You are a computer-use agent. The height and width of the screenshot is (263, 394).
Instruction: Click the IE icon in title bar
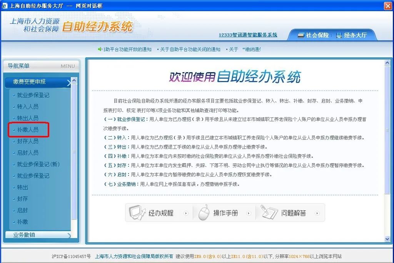(x=5, y=5)
